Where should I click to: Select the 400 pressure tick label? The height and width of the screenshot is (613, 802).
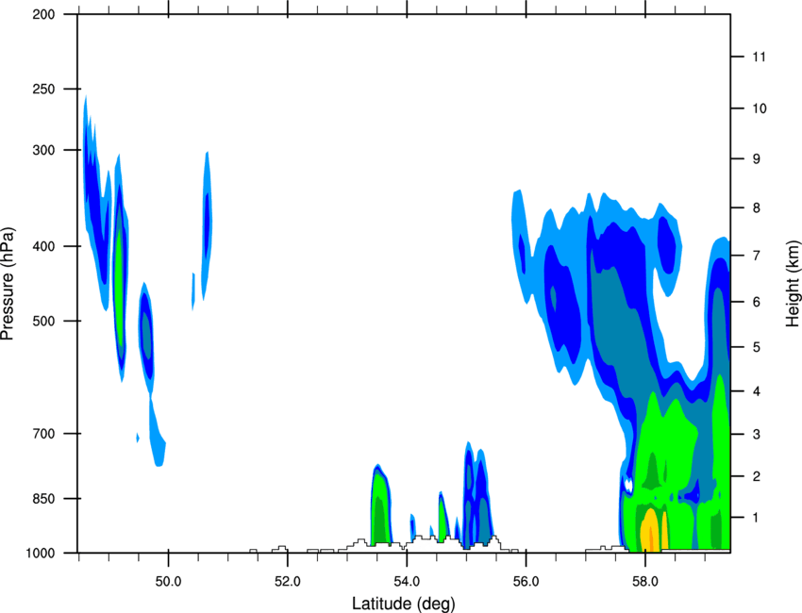coord(43,246)
